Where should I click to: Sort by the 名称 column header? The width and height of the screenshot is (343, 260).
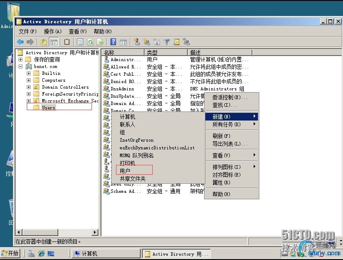(x=123, y=53)
